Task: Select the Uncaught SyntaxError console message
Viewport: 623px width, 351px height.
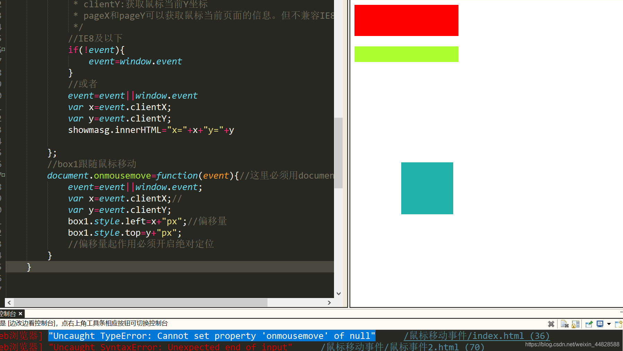Action: 170,346
